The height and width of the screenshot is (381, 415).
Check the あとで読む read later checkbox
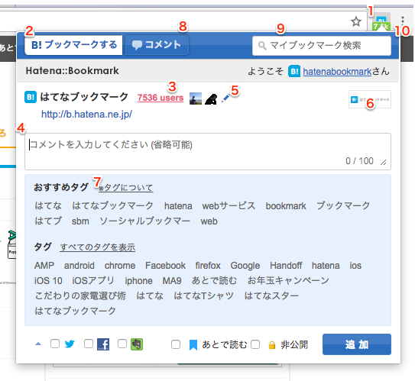[x=176, y=344]
